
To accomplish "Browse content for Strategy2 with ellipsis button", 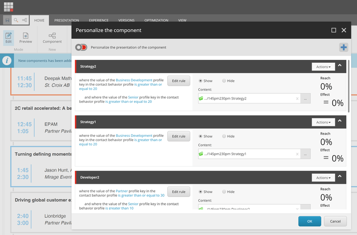I will (x=305, y=99).
